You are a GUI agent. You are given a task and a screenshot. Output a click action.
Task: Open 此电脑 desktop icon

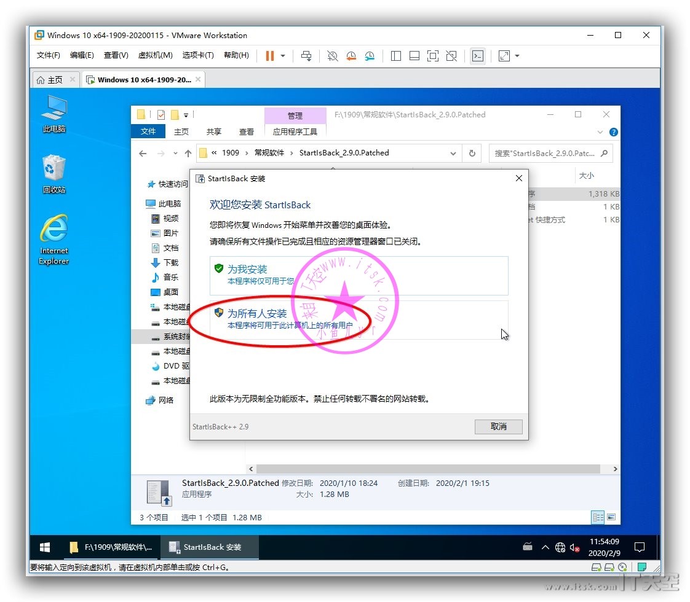[54, 114]
